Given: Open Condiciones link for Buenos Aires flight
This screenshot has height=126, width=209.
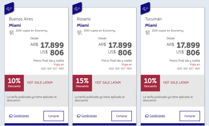Looking at the screenshot, I should [21, 116].
